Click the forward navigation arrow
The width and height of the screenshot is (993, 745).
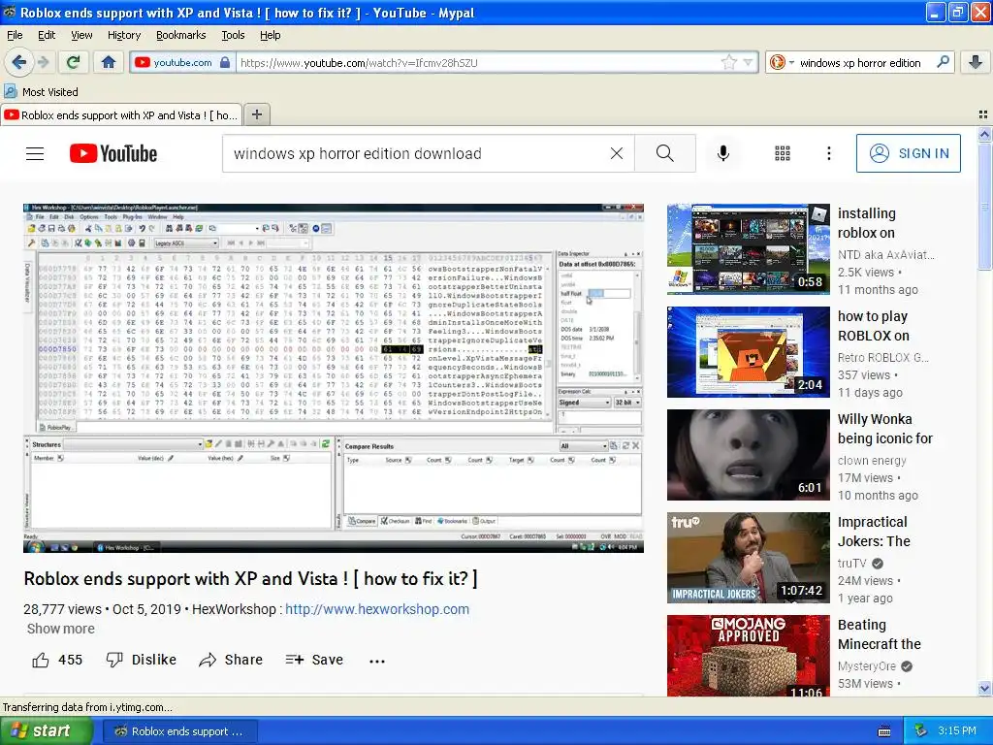(43, 62)
